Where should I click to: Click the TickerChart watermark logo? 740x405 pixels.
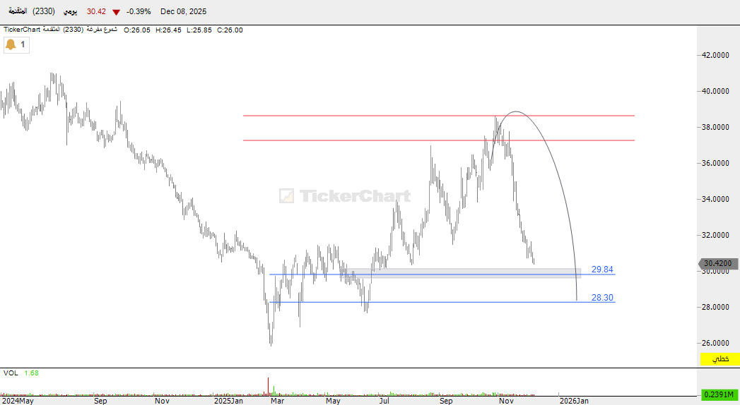(x=345, y=196)
